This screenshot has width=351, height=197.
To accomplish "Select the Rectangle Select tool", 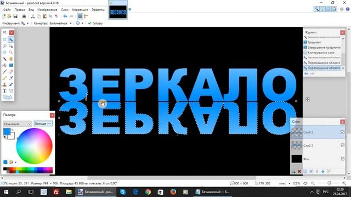I will coord(4,40).
